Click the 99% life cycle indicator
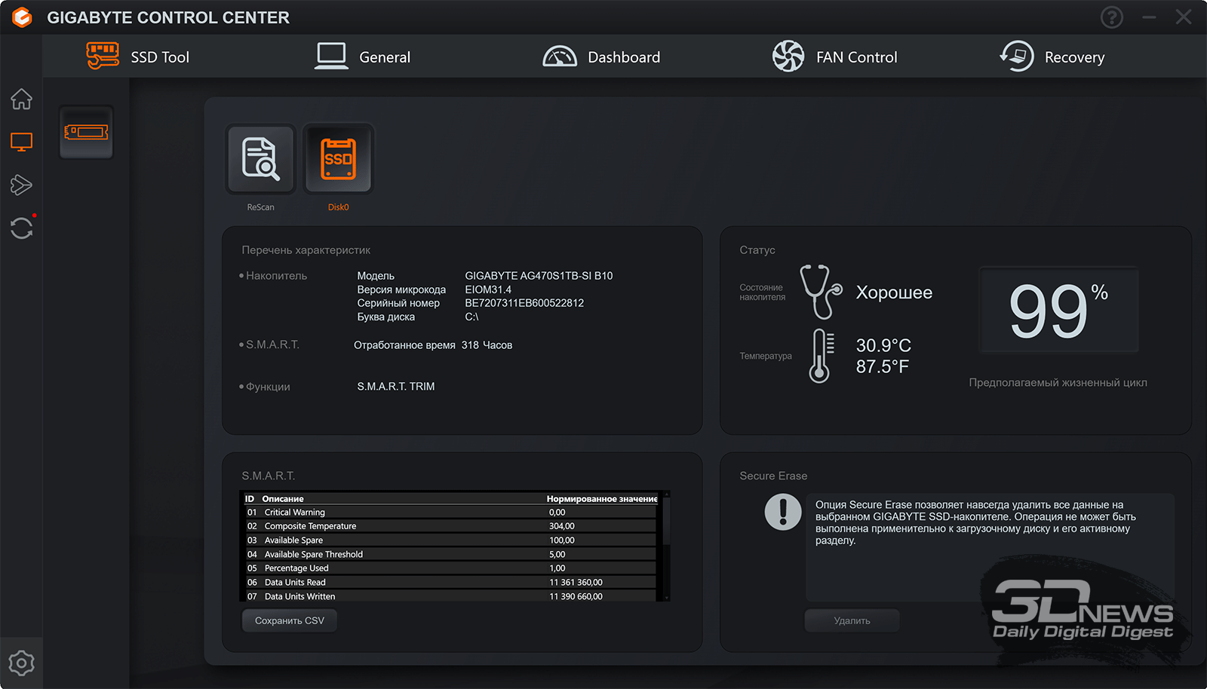This screenshot has height=689, width=1207. (1058, 310)
